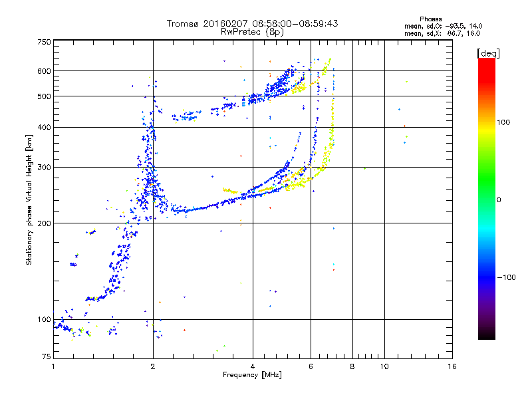Click the y-axis tick label '400'
The width and height of the screenshot is (532, 399).
click(44, 128)
